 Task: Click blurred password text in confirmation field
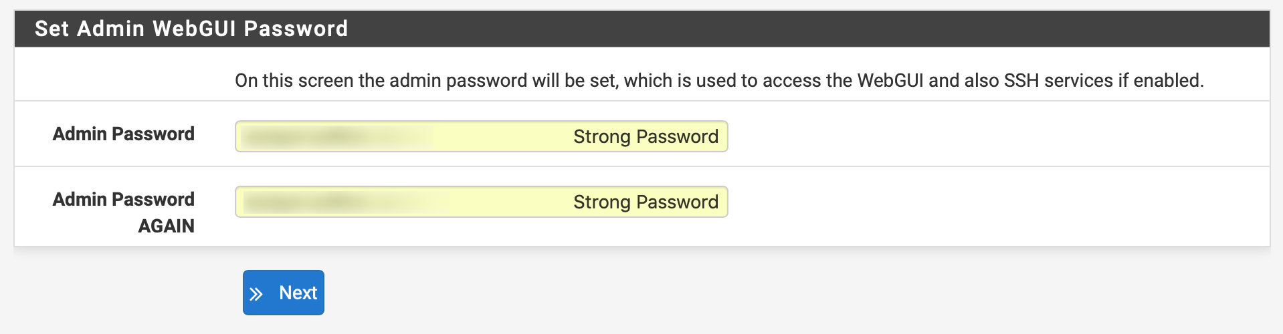click(x=334, y=202)
